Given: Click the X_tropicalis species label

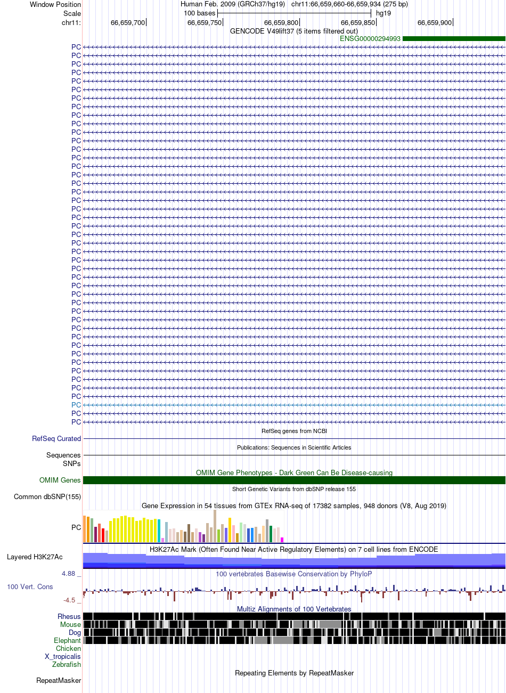Looking at the screenshot, I should tap(63, 656).
